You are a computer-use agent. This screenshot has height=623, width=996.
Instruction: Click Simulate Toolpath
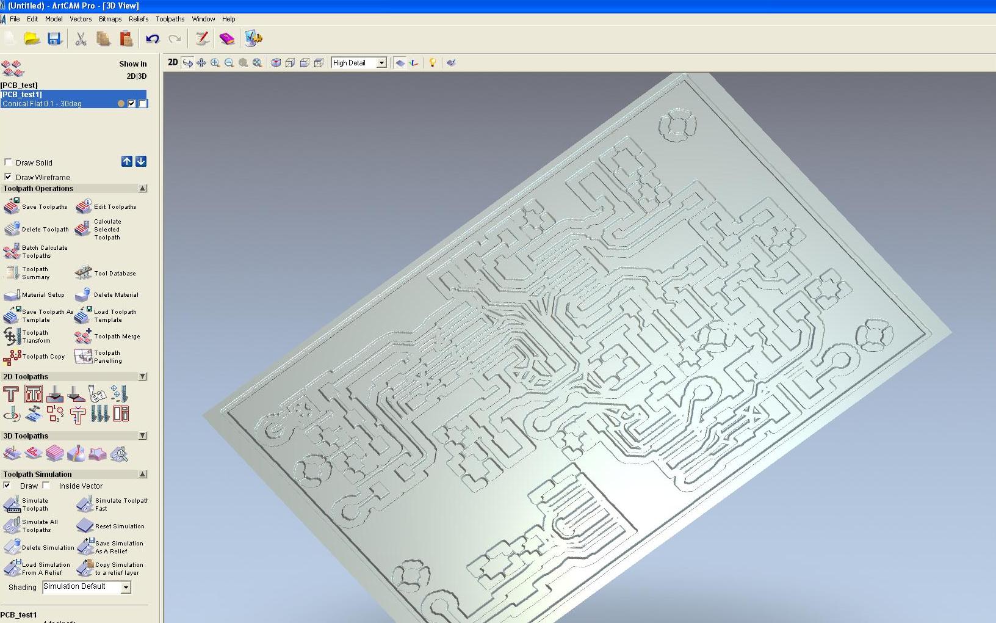point(26,505)
